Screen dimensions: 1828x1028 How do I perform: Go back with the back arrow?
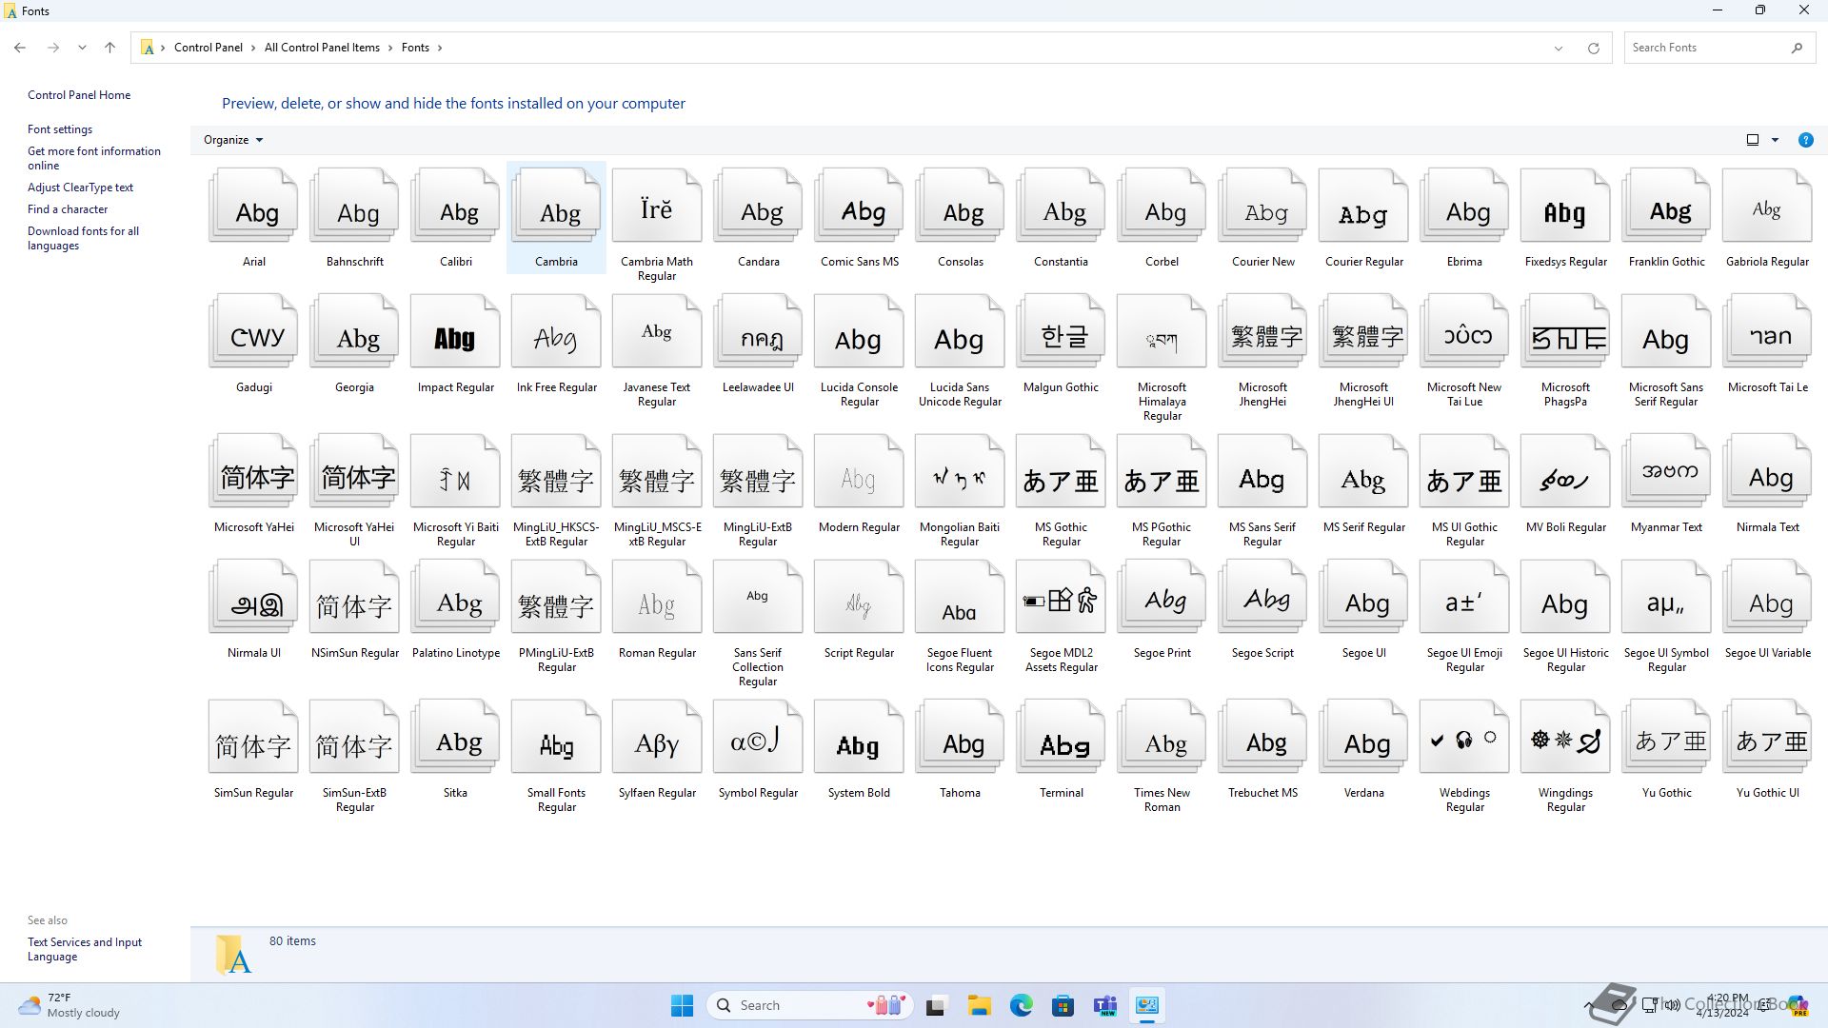tap(20, 48)
